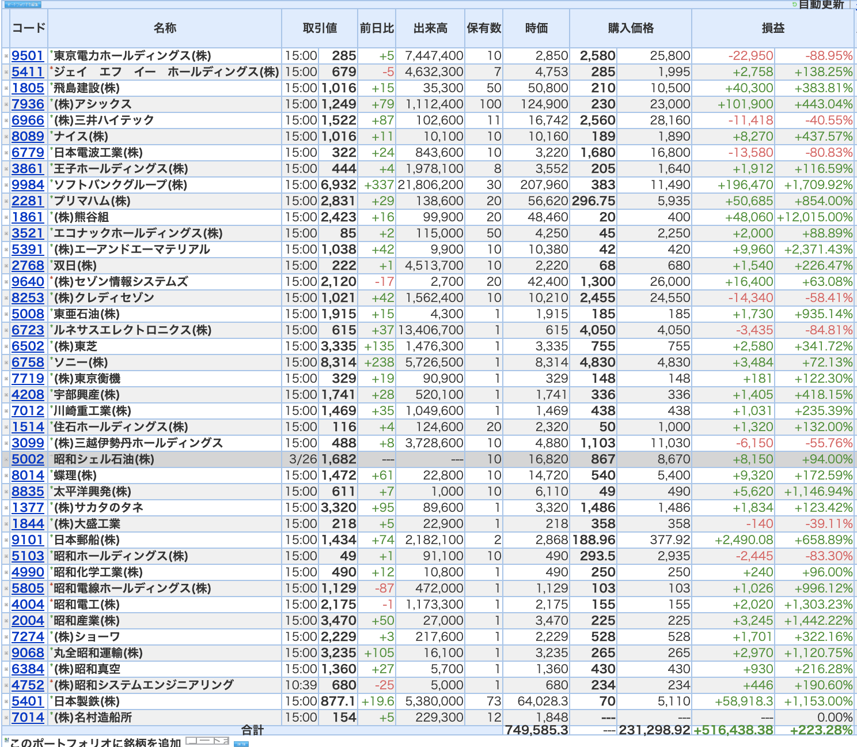857x747 pixels.
Task: Click the 合計 total row label
Action: (252, 730)
